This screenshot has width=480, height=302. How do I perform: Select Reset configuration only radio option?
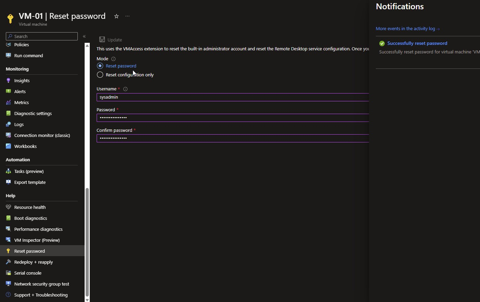(x=100, y=75)
